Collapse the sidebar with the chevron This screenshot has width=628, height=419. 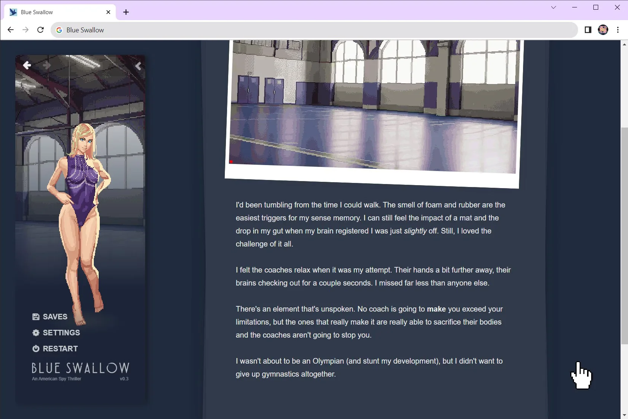point(138,66)
